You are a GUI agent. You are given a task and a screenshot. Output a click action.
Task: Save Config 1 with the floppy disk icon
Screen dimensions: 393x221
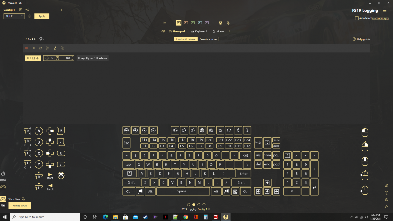pyautogui.click(x=21, y=10)
